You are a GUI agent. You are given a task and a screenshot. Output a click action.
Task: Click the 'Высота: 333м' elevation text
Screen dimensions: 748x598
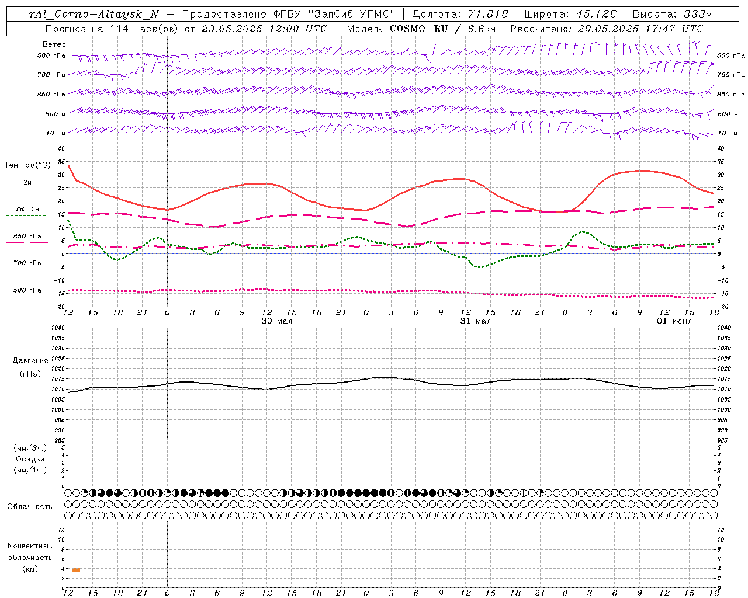[673, 14]
